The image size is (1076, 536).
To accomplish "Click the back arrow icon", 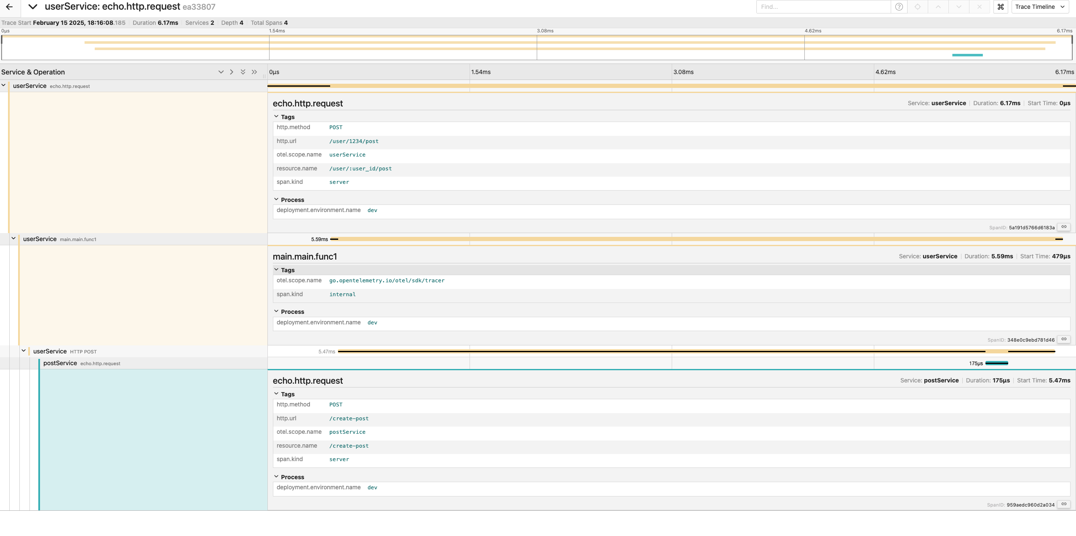I will point(9,7).
